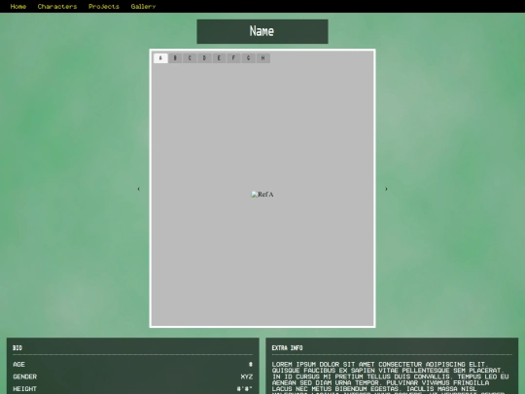Screen dimensions: 525x394
Task: Click the Name title banner
Action: click(262, 31)
